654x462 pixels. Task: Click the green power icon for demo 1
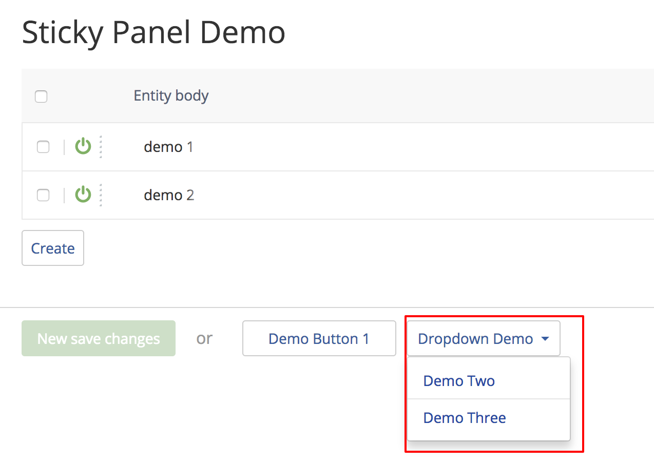point(83,146)
